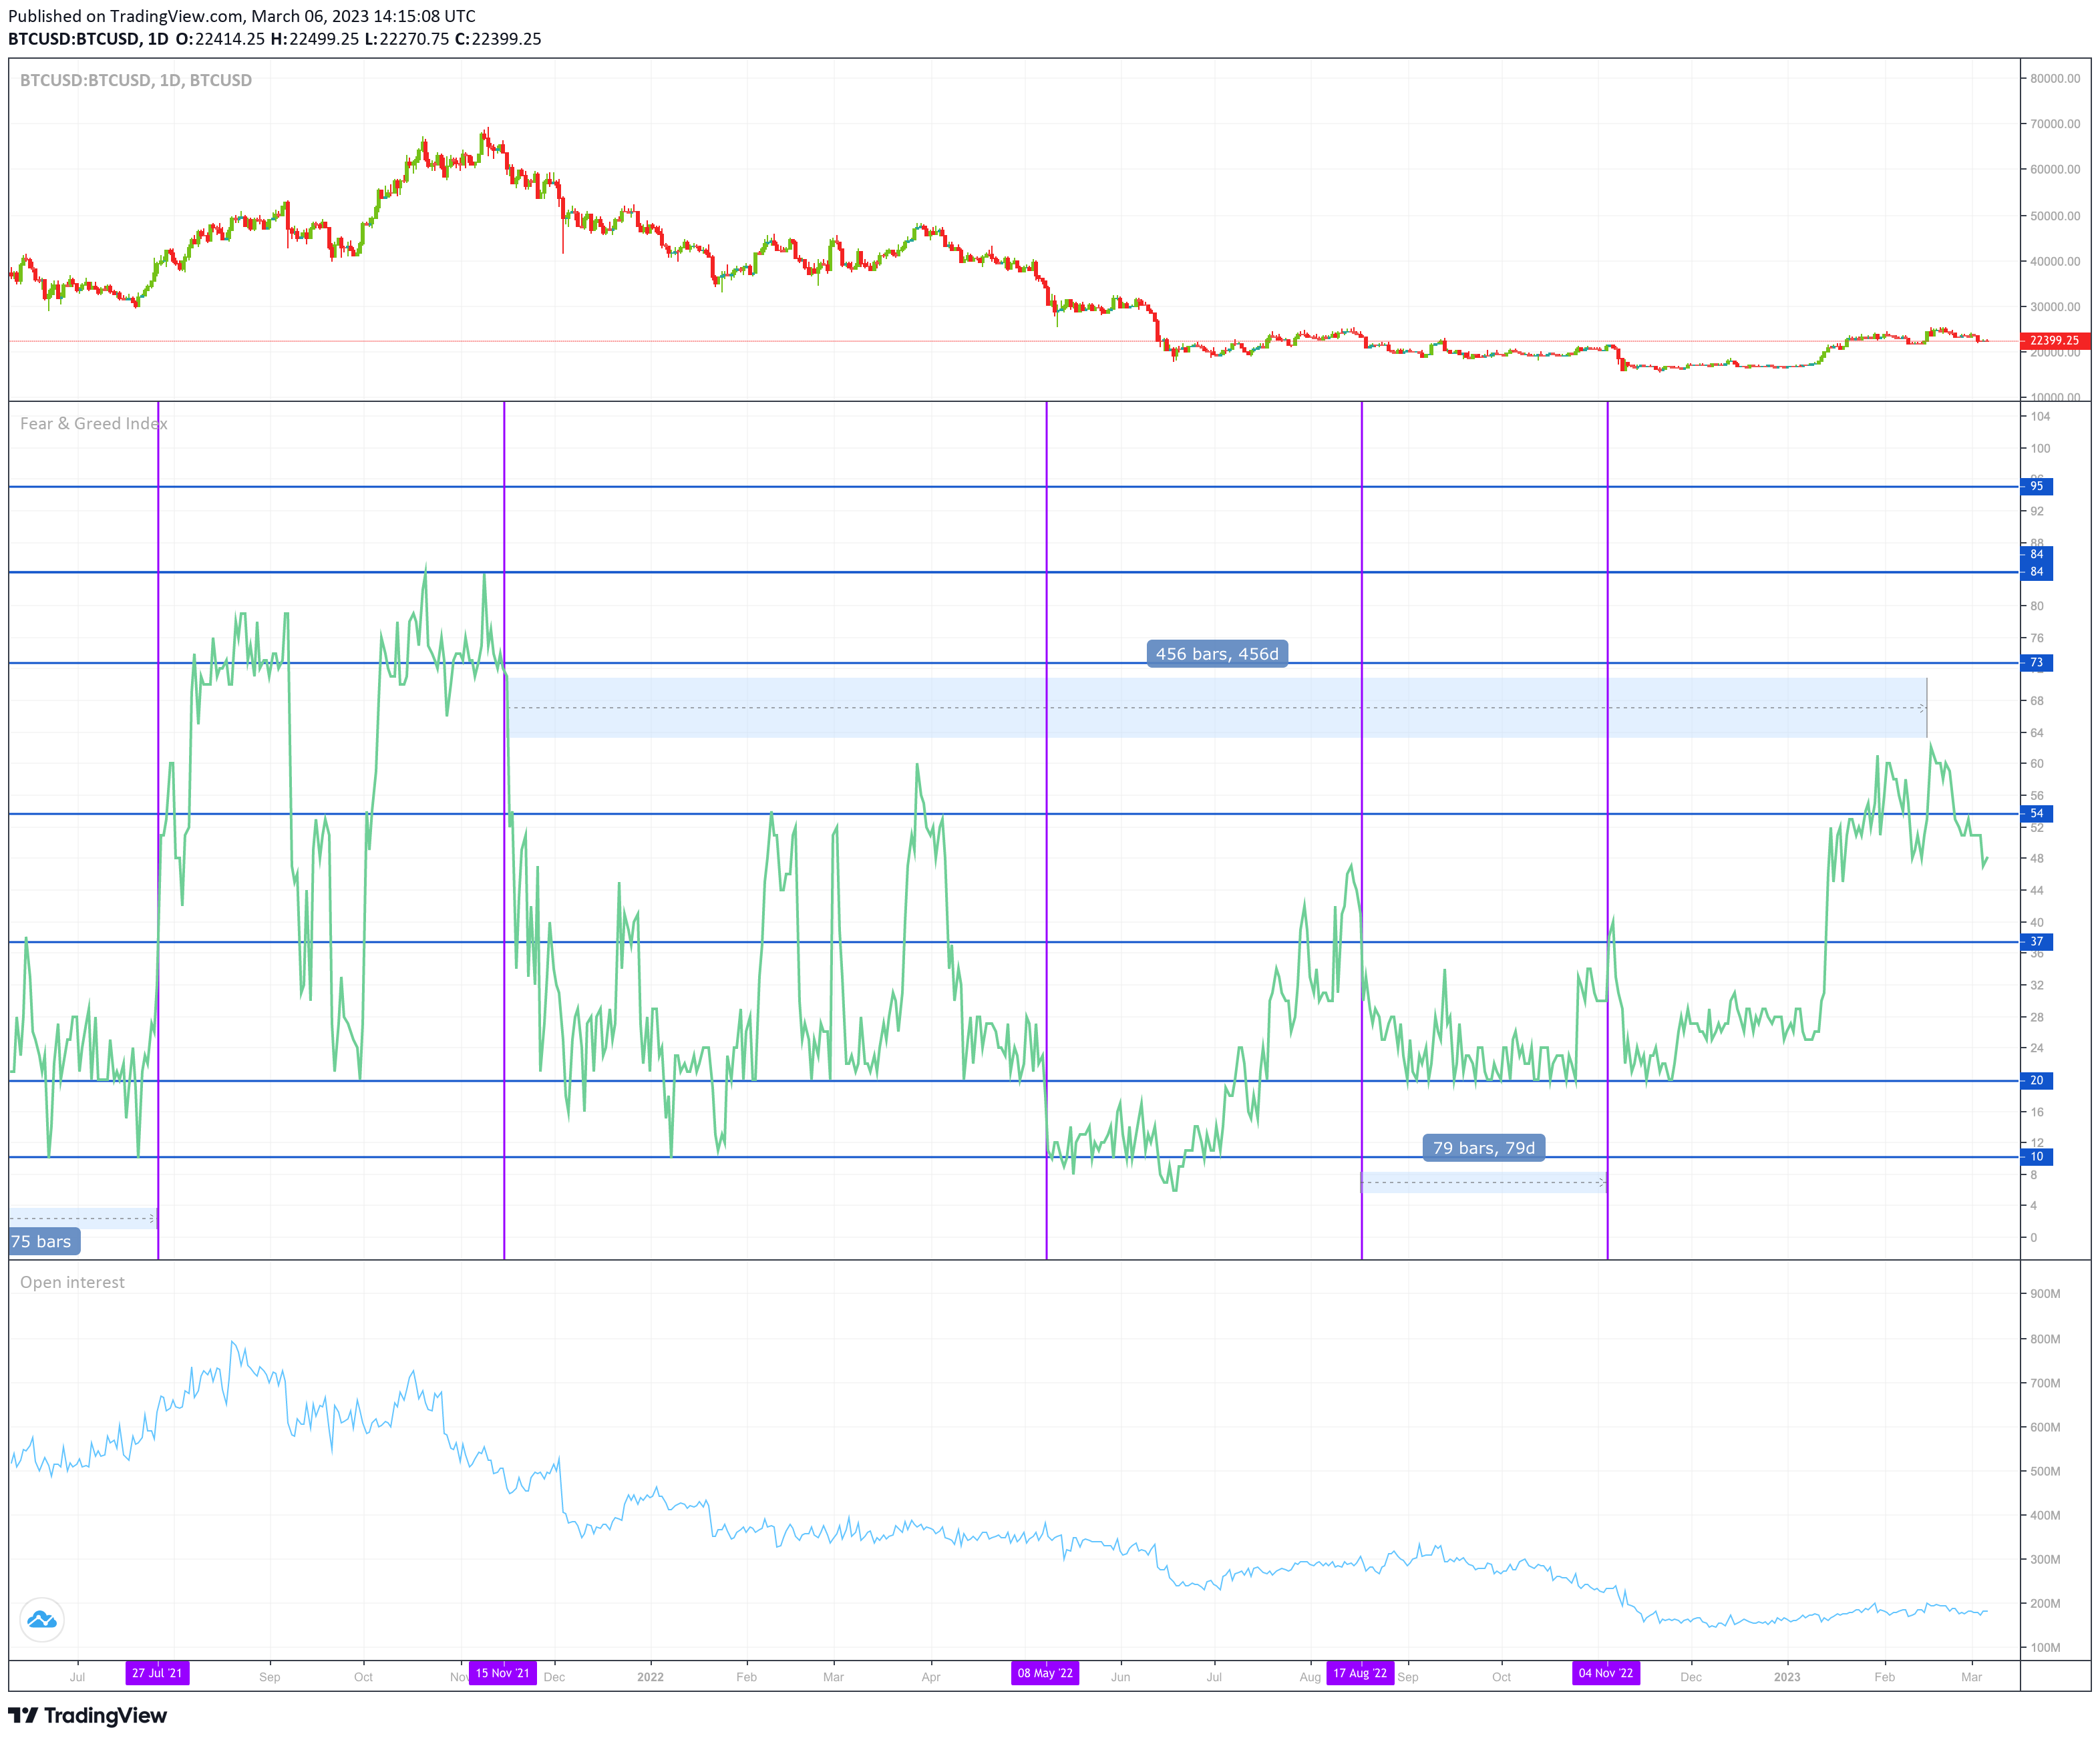This screenshot has width=2100, height=1740.
Task: Click the C:22399.25 close value in header
Action: tap(498, 39)
